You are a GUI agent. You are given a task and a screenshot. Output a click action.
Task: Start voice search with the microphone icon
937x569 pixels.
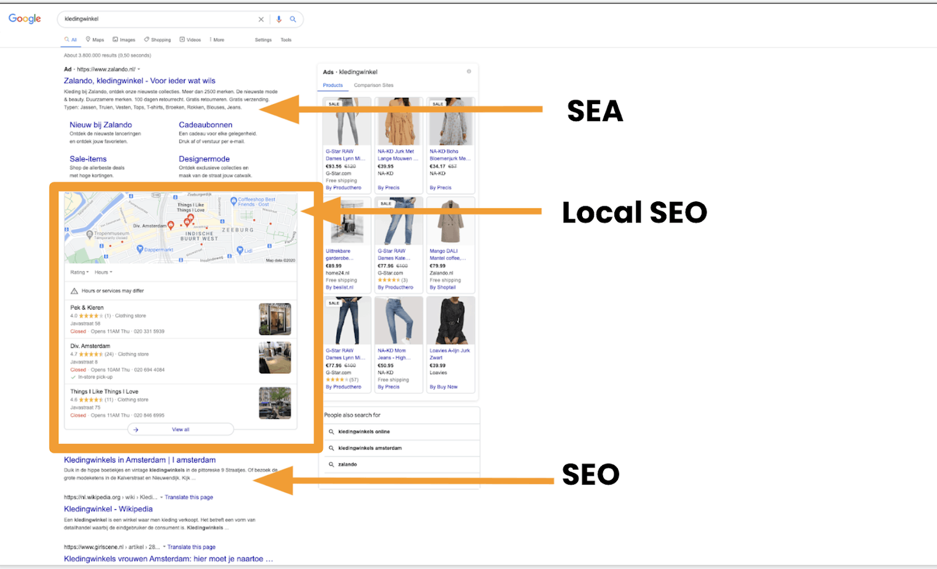tap(278, 19)
